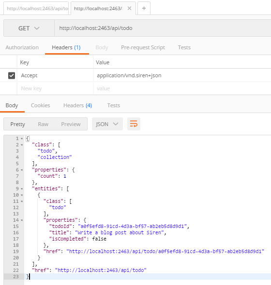271x285 pixels.
Task: Click the todoId value on line 15
Action: 133,226
